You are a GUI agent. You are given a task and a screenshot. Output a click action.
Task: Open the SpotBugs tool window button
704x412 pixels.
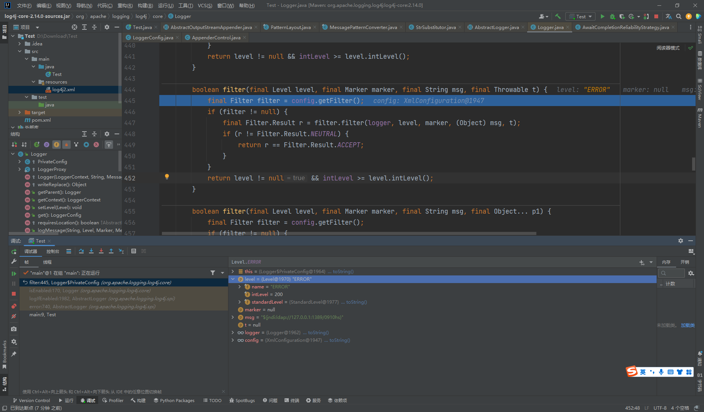pos(242,401)
